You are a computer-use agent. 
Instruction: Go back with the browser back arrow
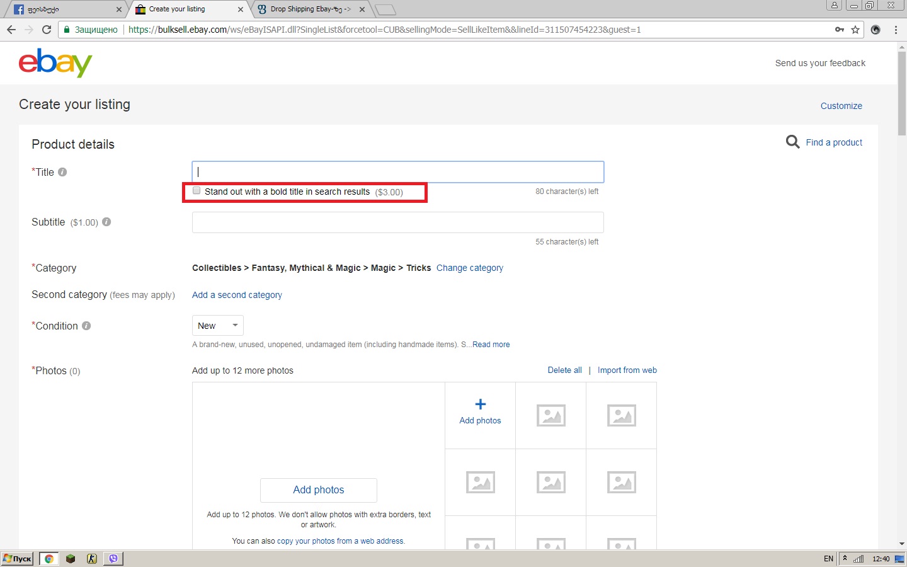pyautogui.click(x=11, y=30)
